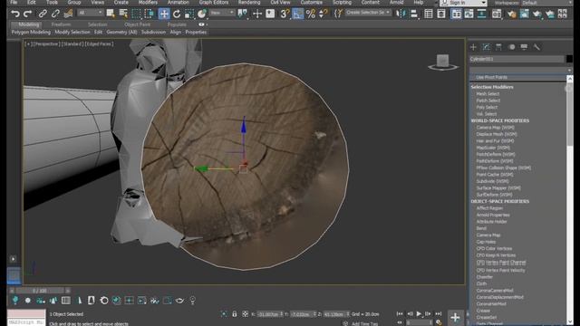This screenshot has width=580, height=326.
Task: Open the Rendering menu
Action: coord(249,2)
